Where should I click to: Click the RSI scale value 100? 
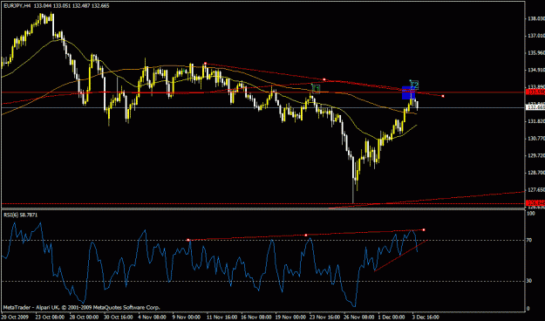[531, 214]
